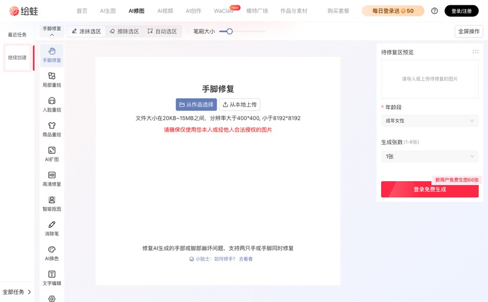Open the 智能抠图 cutout tool

(x=52, y=204)
